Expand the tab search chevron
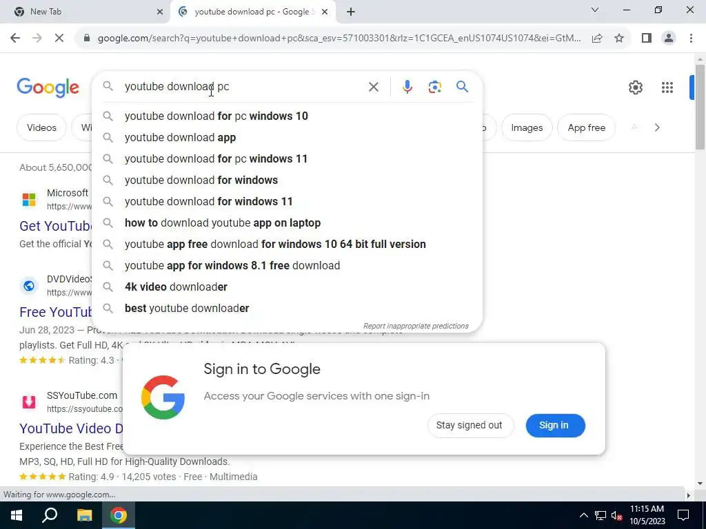Image resolution: width=706 pixels, height=529 pixels. 595,10
